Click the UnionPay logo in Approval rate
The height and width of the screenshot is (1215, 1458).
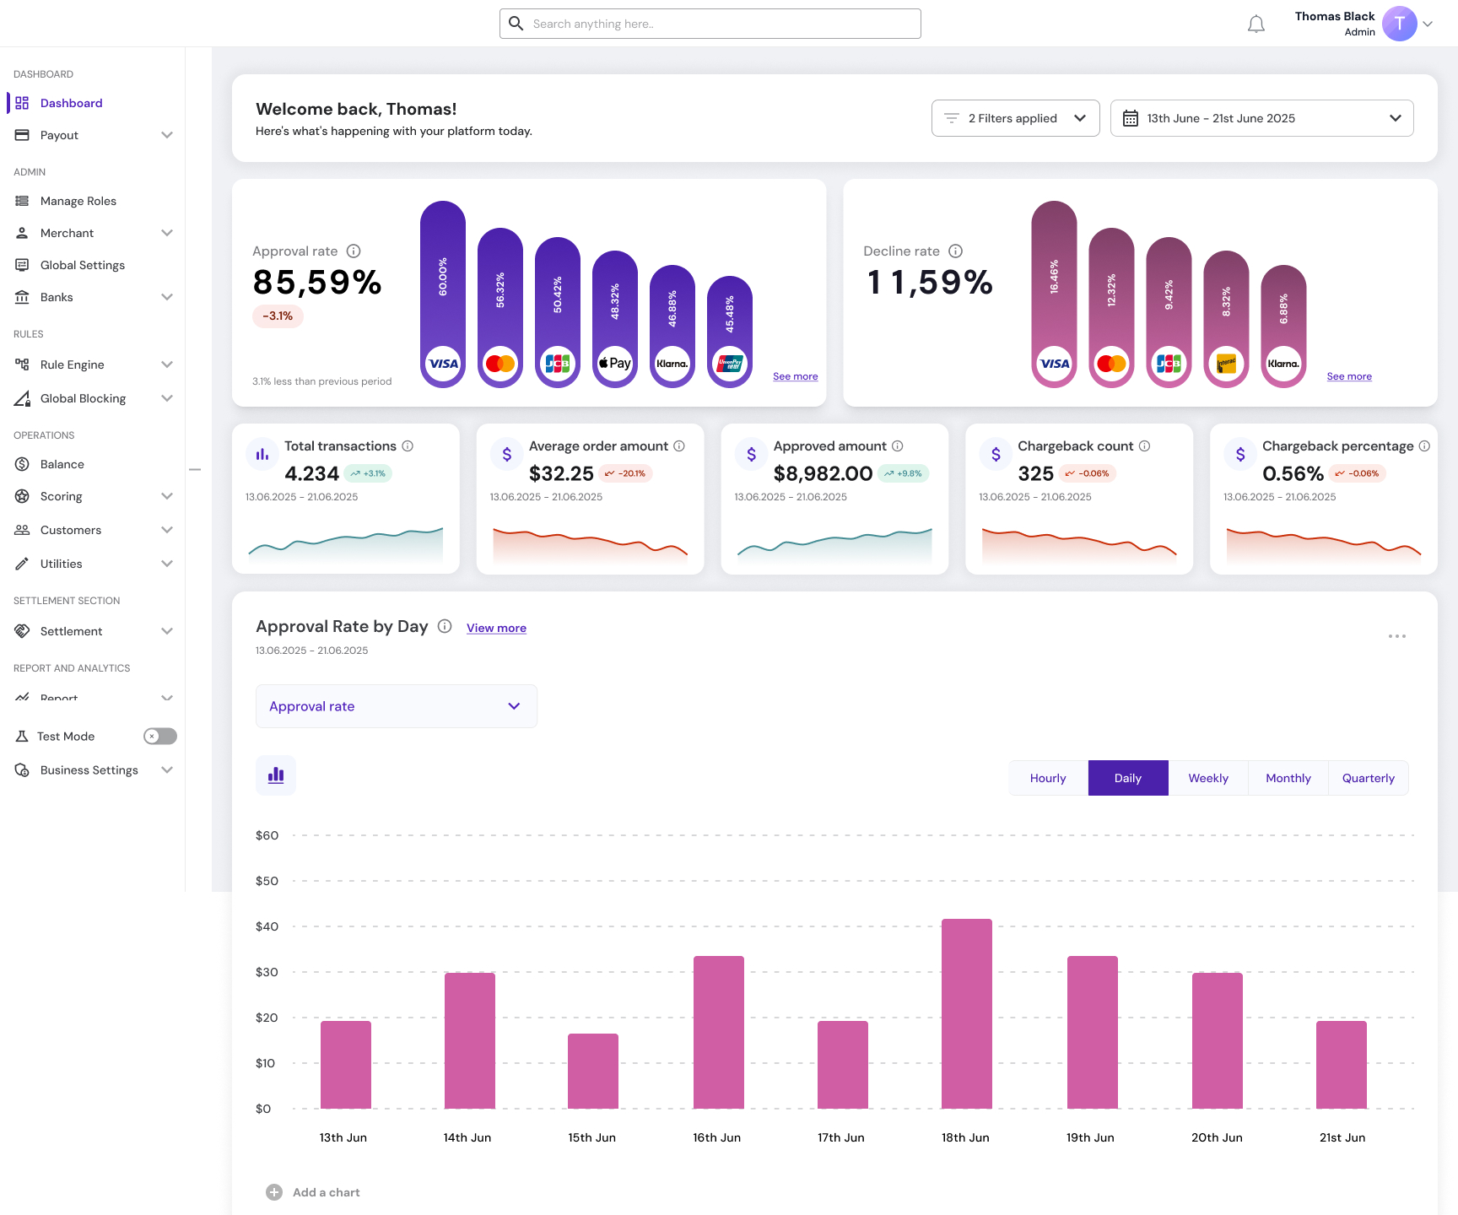click(x=730, y=364)
